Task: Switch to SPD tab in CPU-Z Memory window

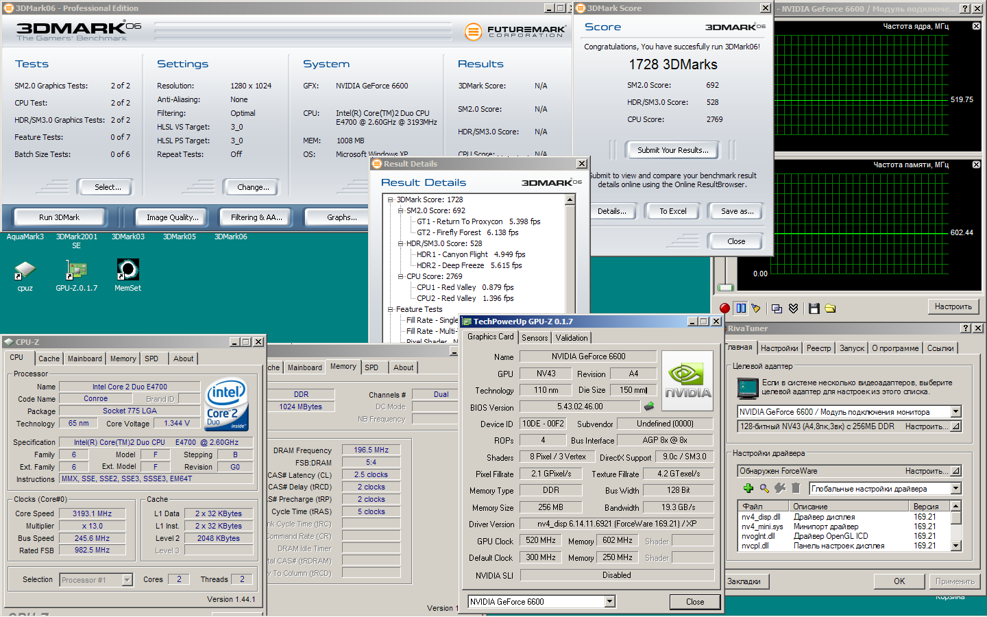Action: (371, 367)
